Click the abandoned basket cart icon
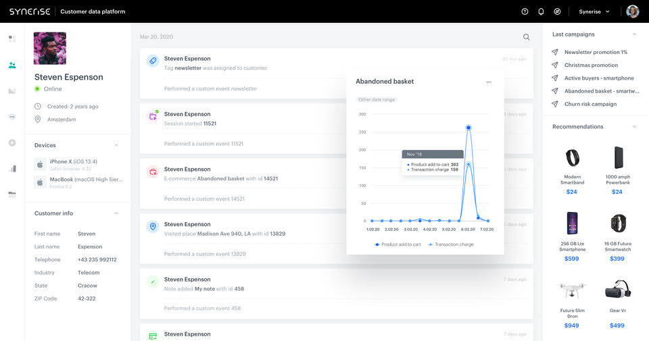Screen dimensions: 649x341 153,172
